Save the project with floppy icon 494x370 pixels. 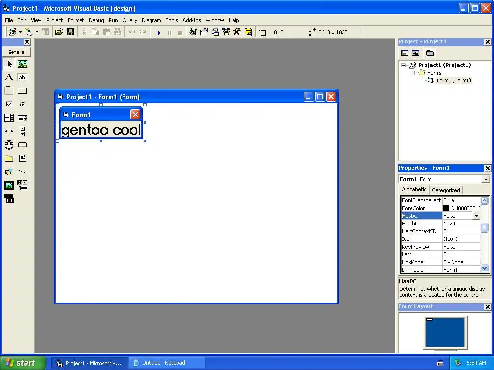pos(70,32)
